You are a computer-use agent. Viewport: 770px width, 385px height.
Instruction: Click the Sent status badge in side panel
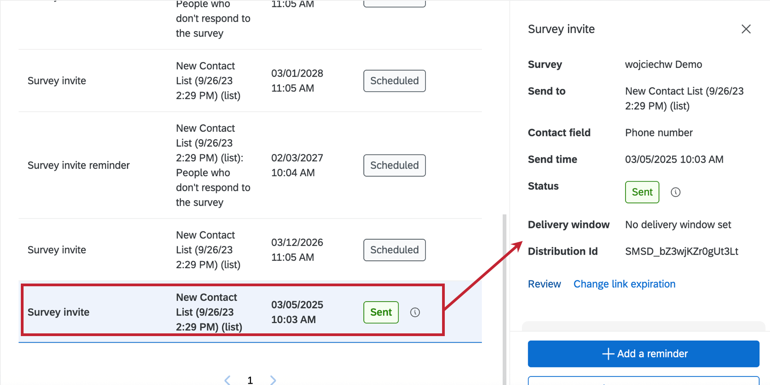[x=642, y=192]
